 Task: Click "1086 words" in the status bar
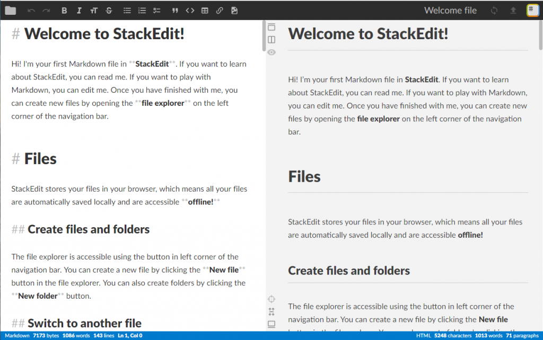[x=76, y=336]
